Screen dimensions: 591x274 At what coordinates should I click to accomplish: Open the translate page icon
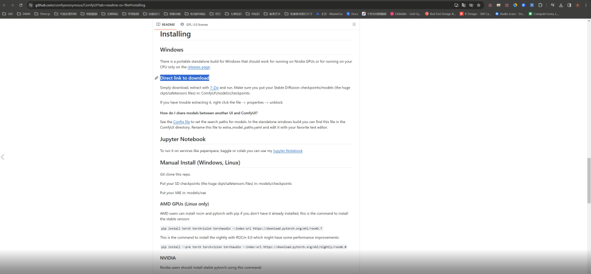click(x=463, y=5)
